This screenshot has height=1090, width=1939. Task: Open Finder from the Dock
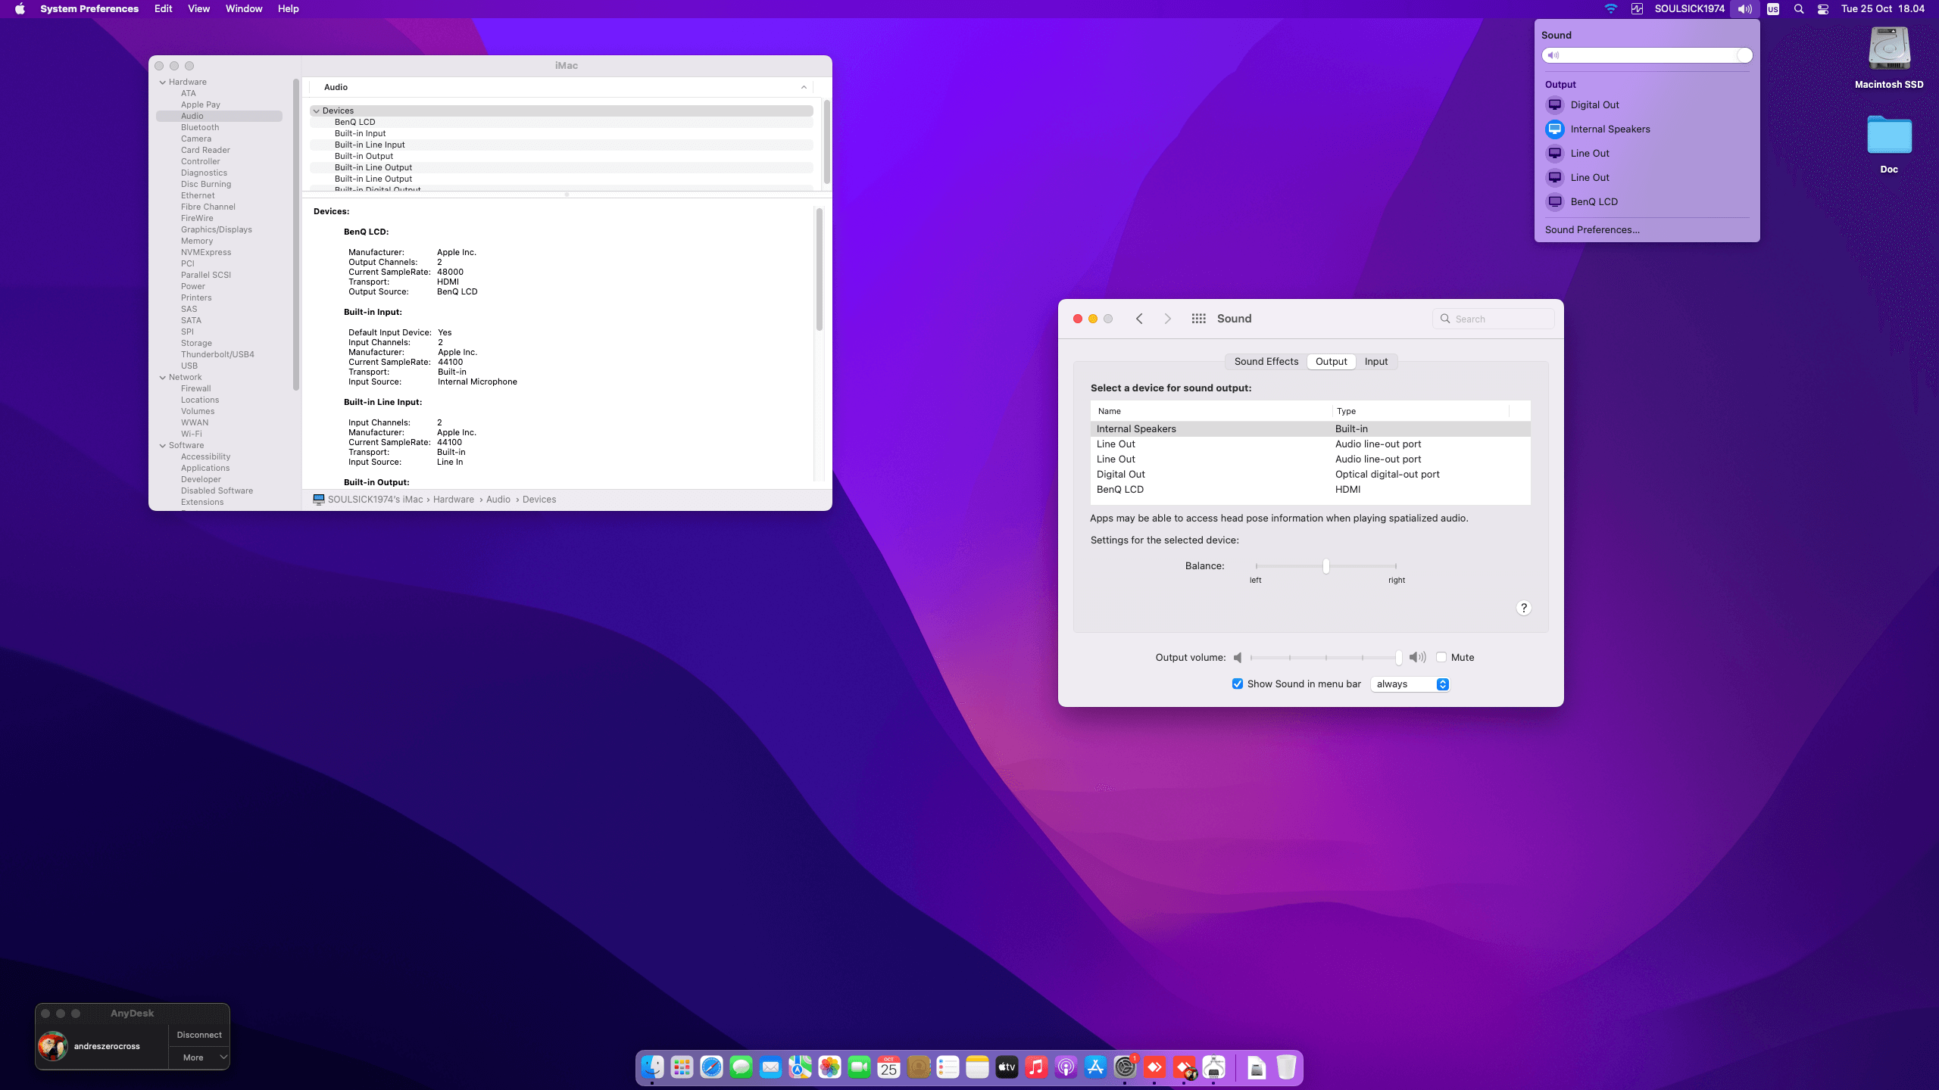point(652,1067)
